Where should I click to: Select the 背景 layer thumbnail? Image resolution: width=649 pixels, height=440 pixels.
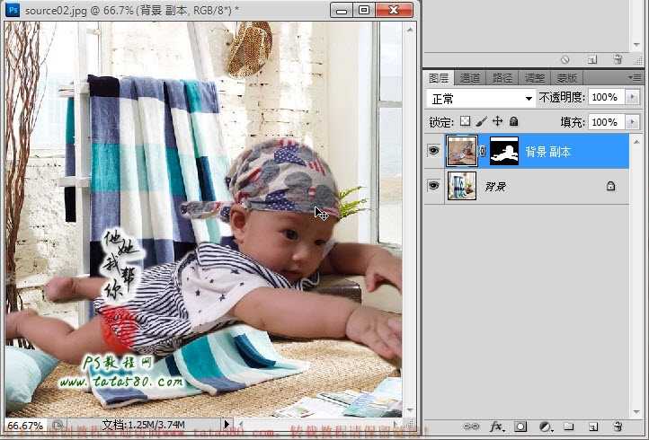[x=462, y=186]
